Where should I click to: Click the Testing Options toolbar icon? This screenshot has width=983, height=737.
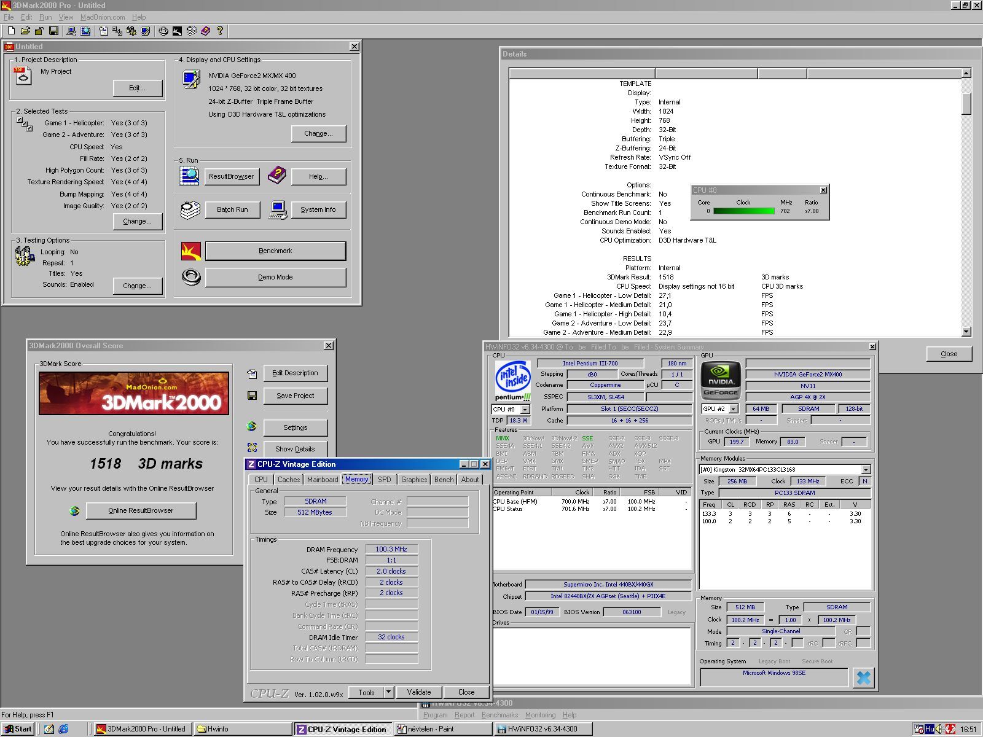click(131, 31)
